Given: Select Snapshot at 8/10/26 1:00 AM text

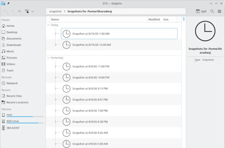Looking at the screenshot, I should tap(91, 34).
